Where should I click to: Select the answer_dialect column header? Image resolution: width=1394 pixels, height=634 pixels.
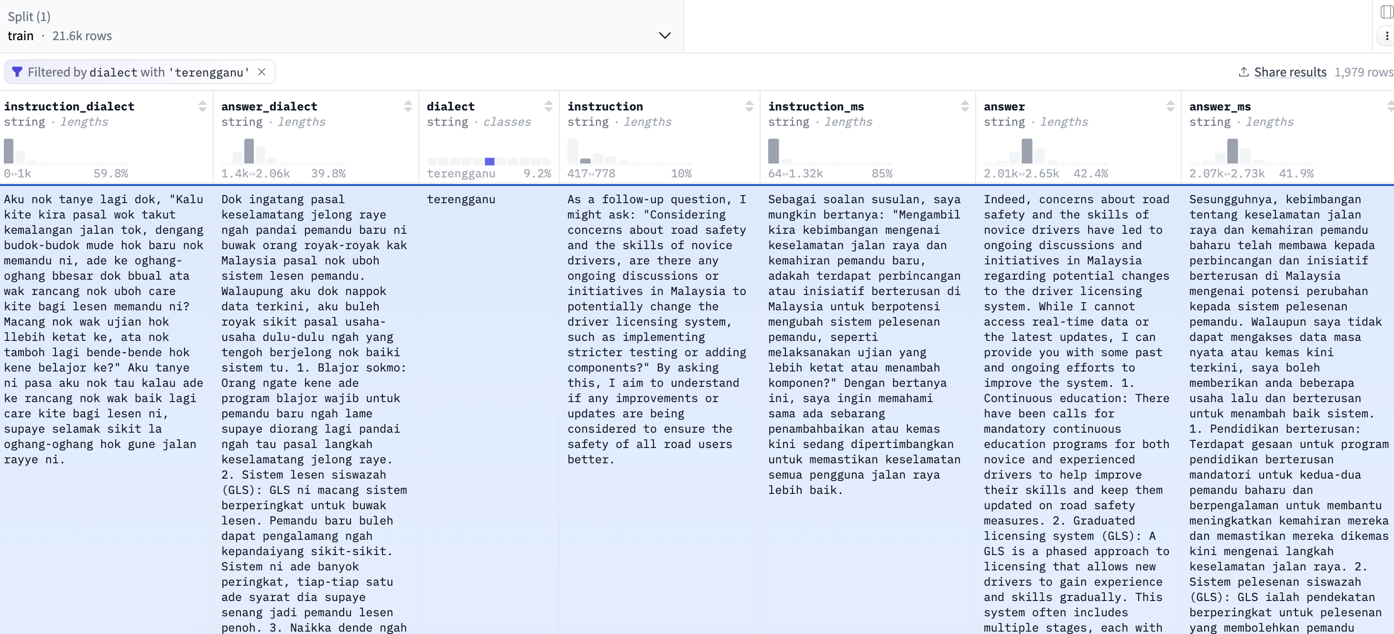click(269, 106)
